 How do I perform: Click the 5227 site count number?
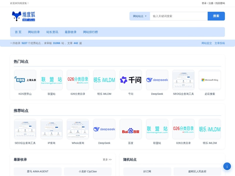point(24,43)
